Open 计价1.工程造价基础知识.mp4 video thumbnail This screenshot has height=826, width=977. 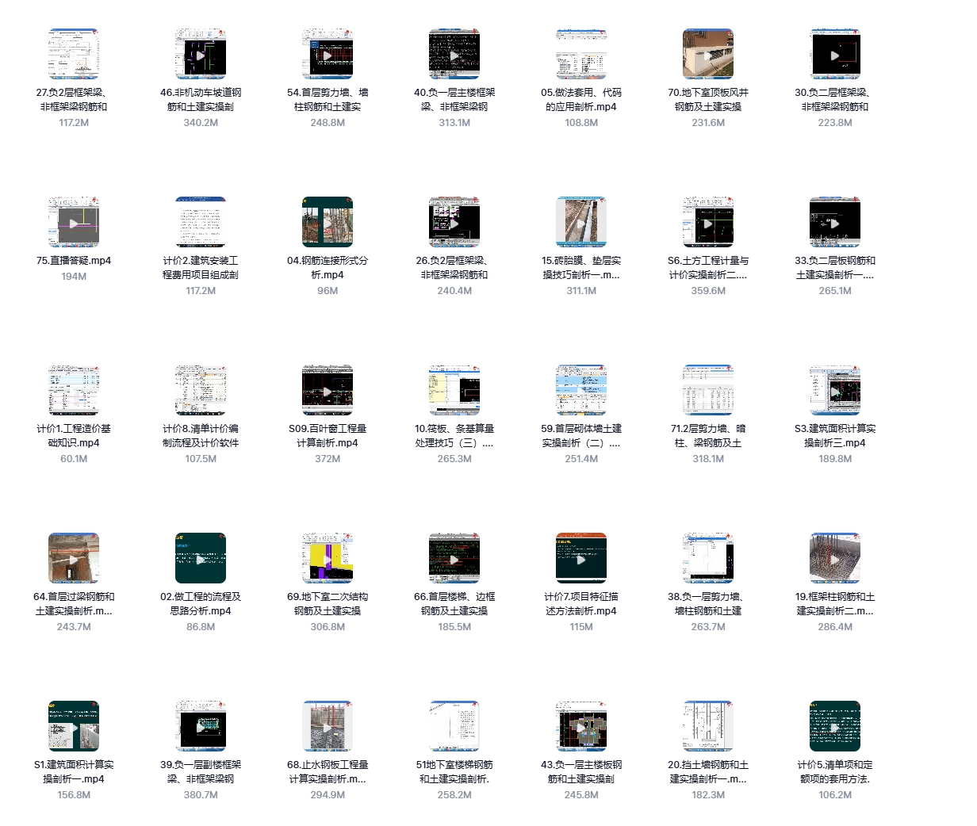point(74,391)
